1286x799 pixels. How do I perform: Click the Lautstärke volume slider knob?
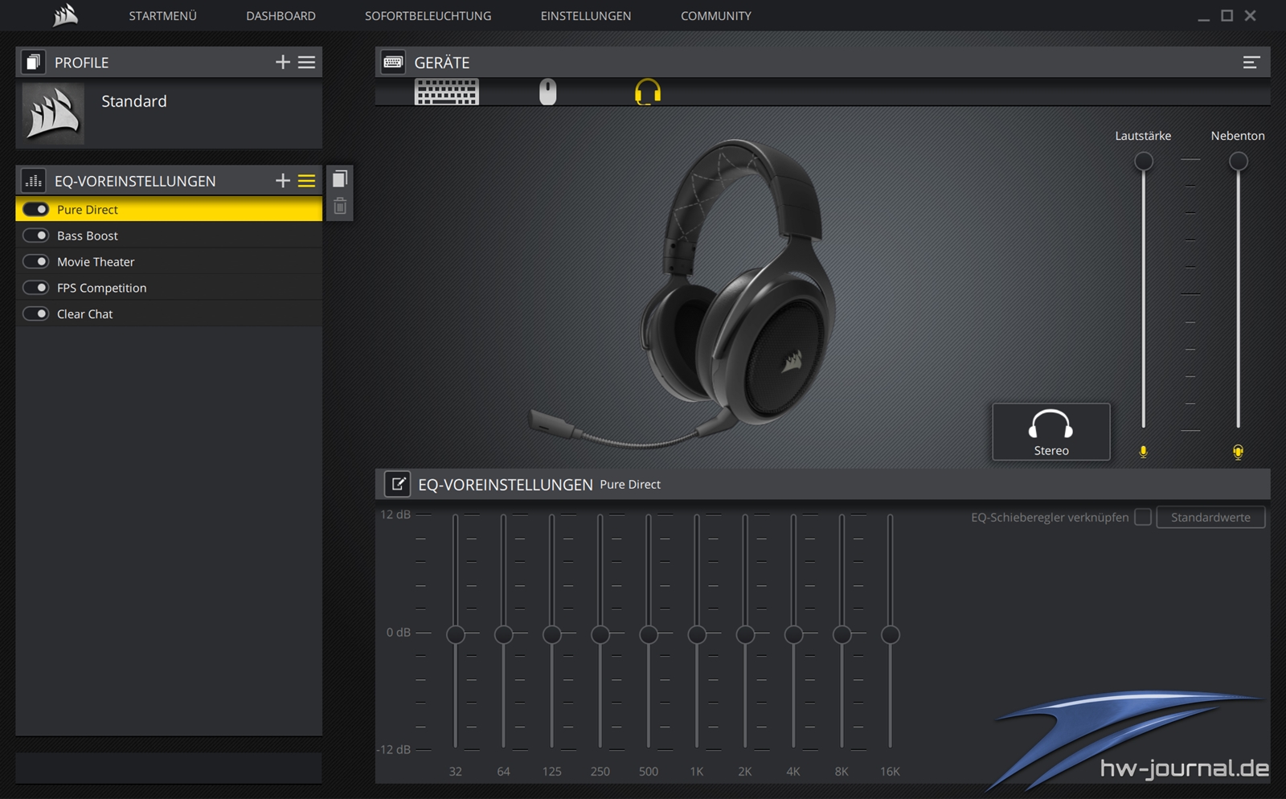coord(1143,162)
